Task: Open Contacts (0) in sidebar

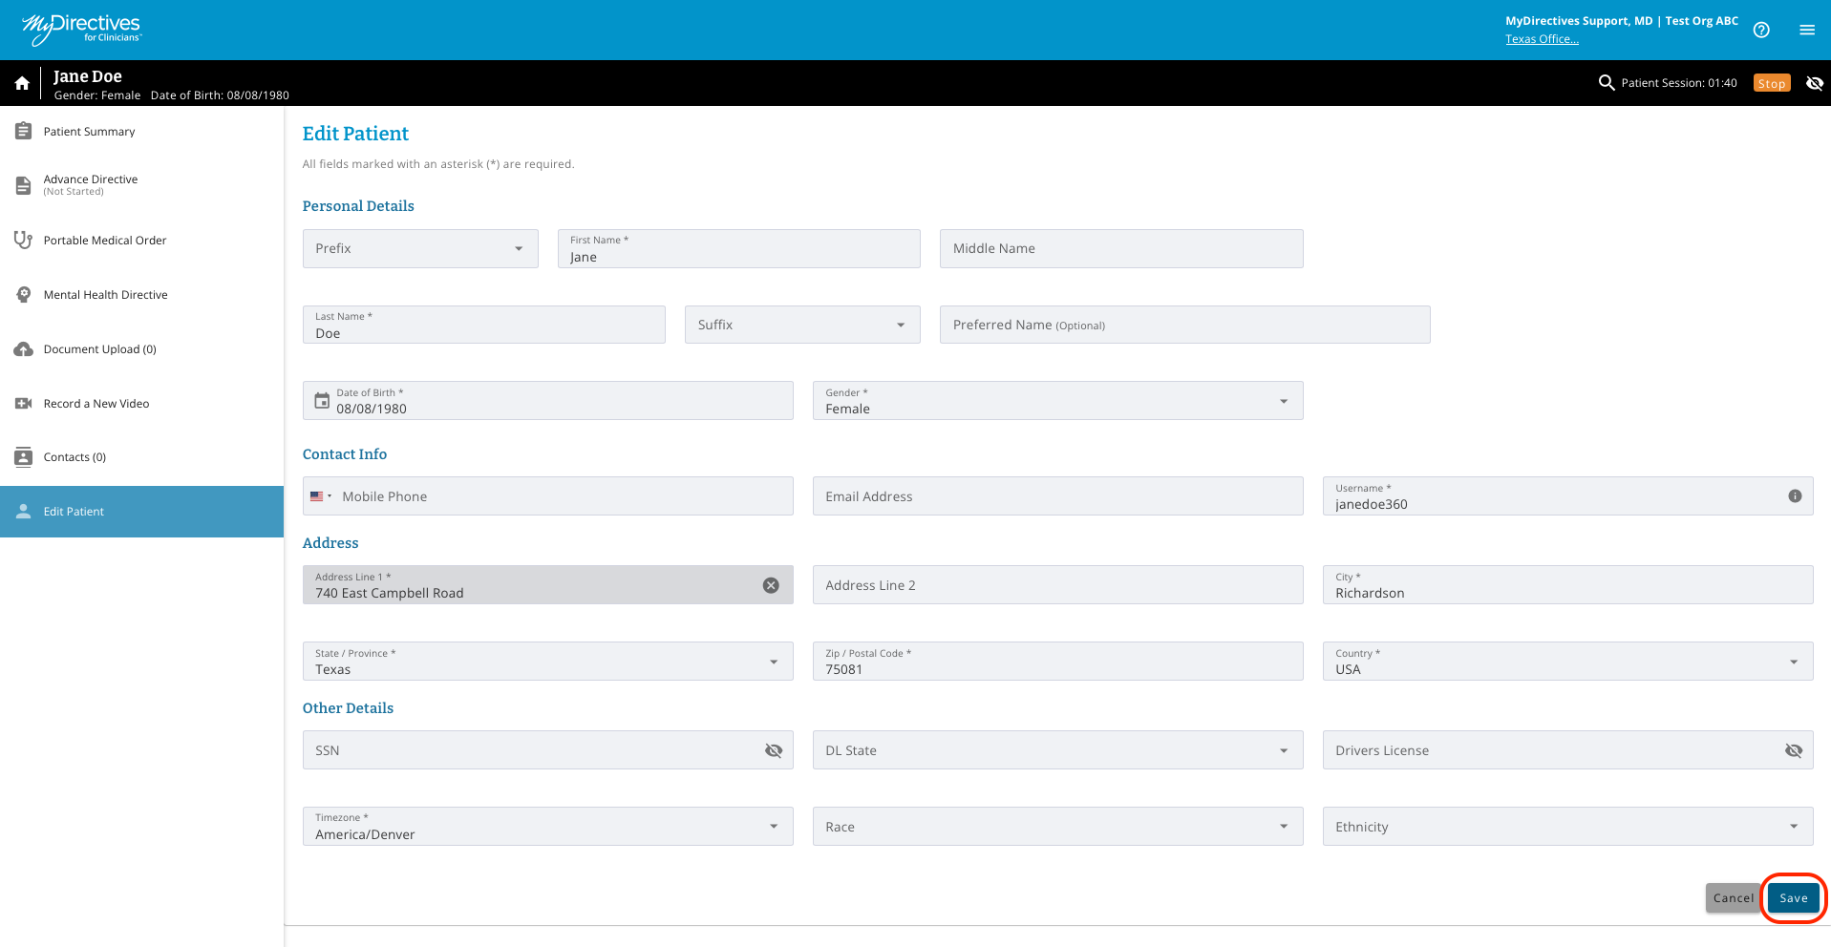Action: (141, 457)
